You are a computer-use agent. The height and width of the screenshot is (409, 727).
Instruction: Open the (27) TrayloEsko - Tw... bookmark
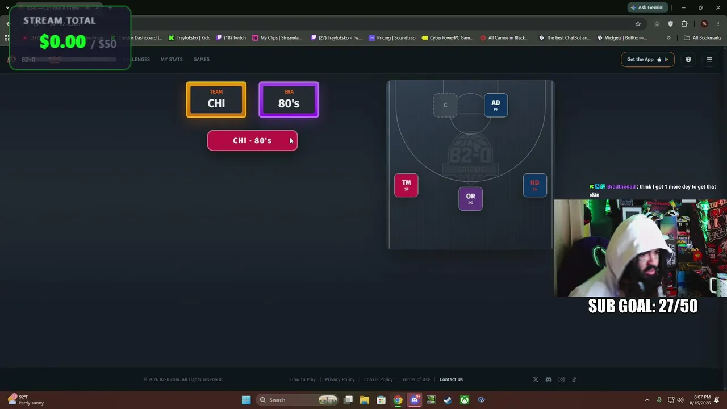tap(337, 38)
